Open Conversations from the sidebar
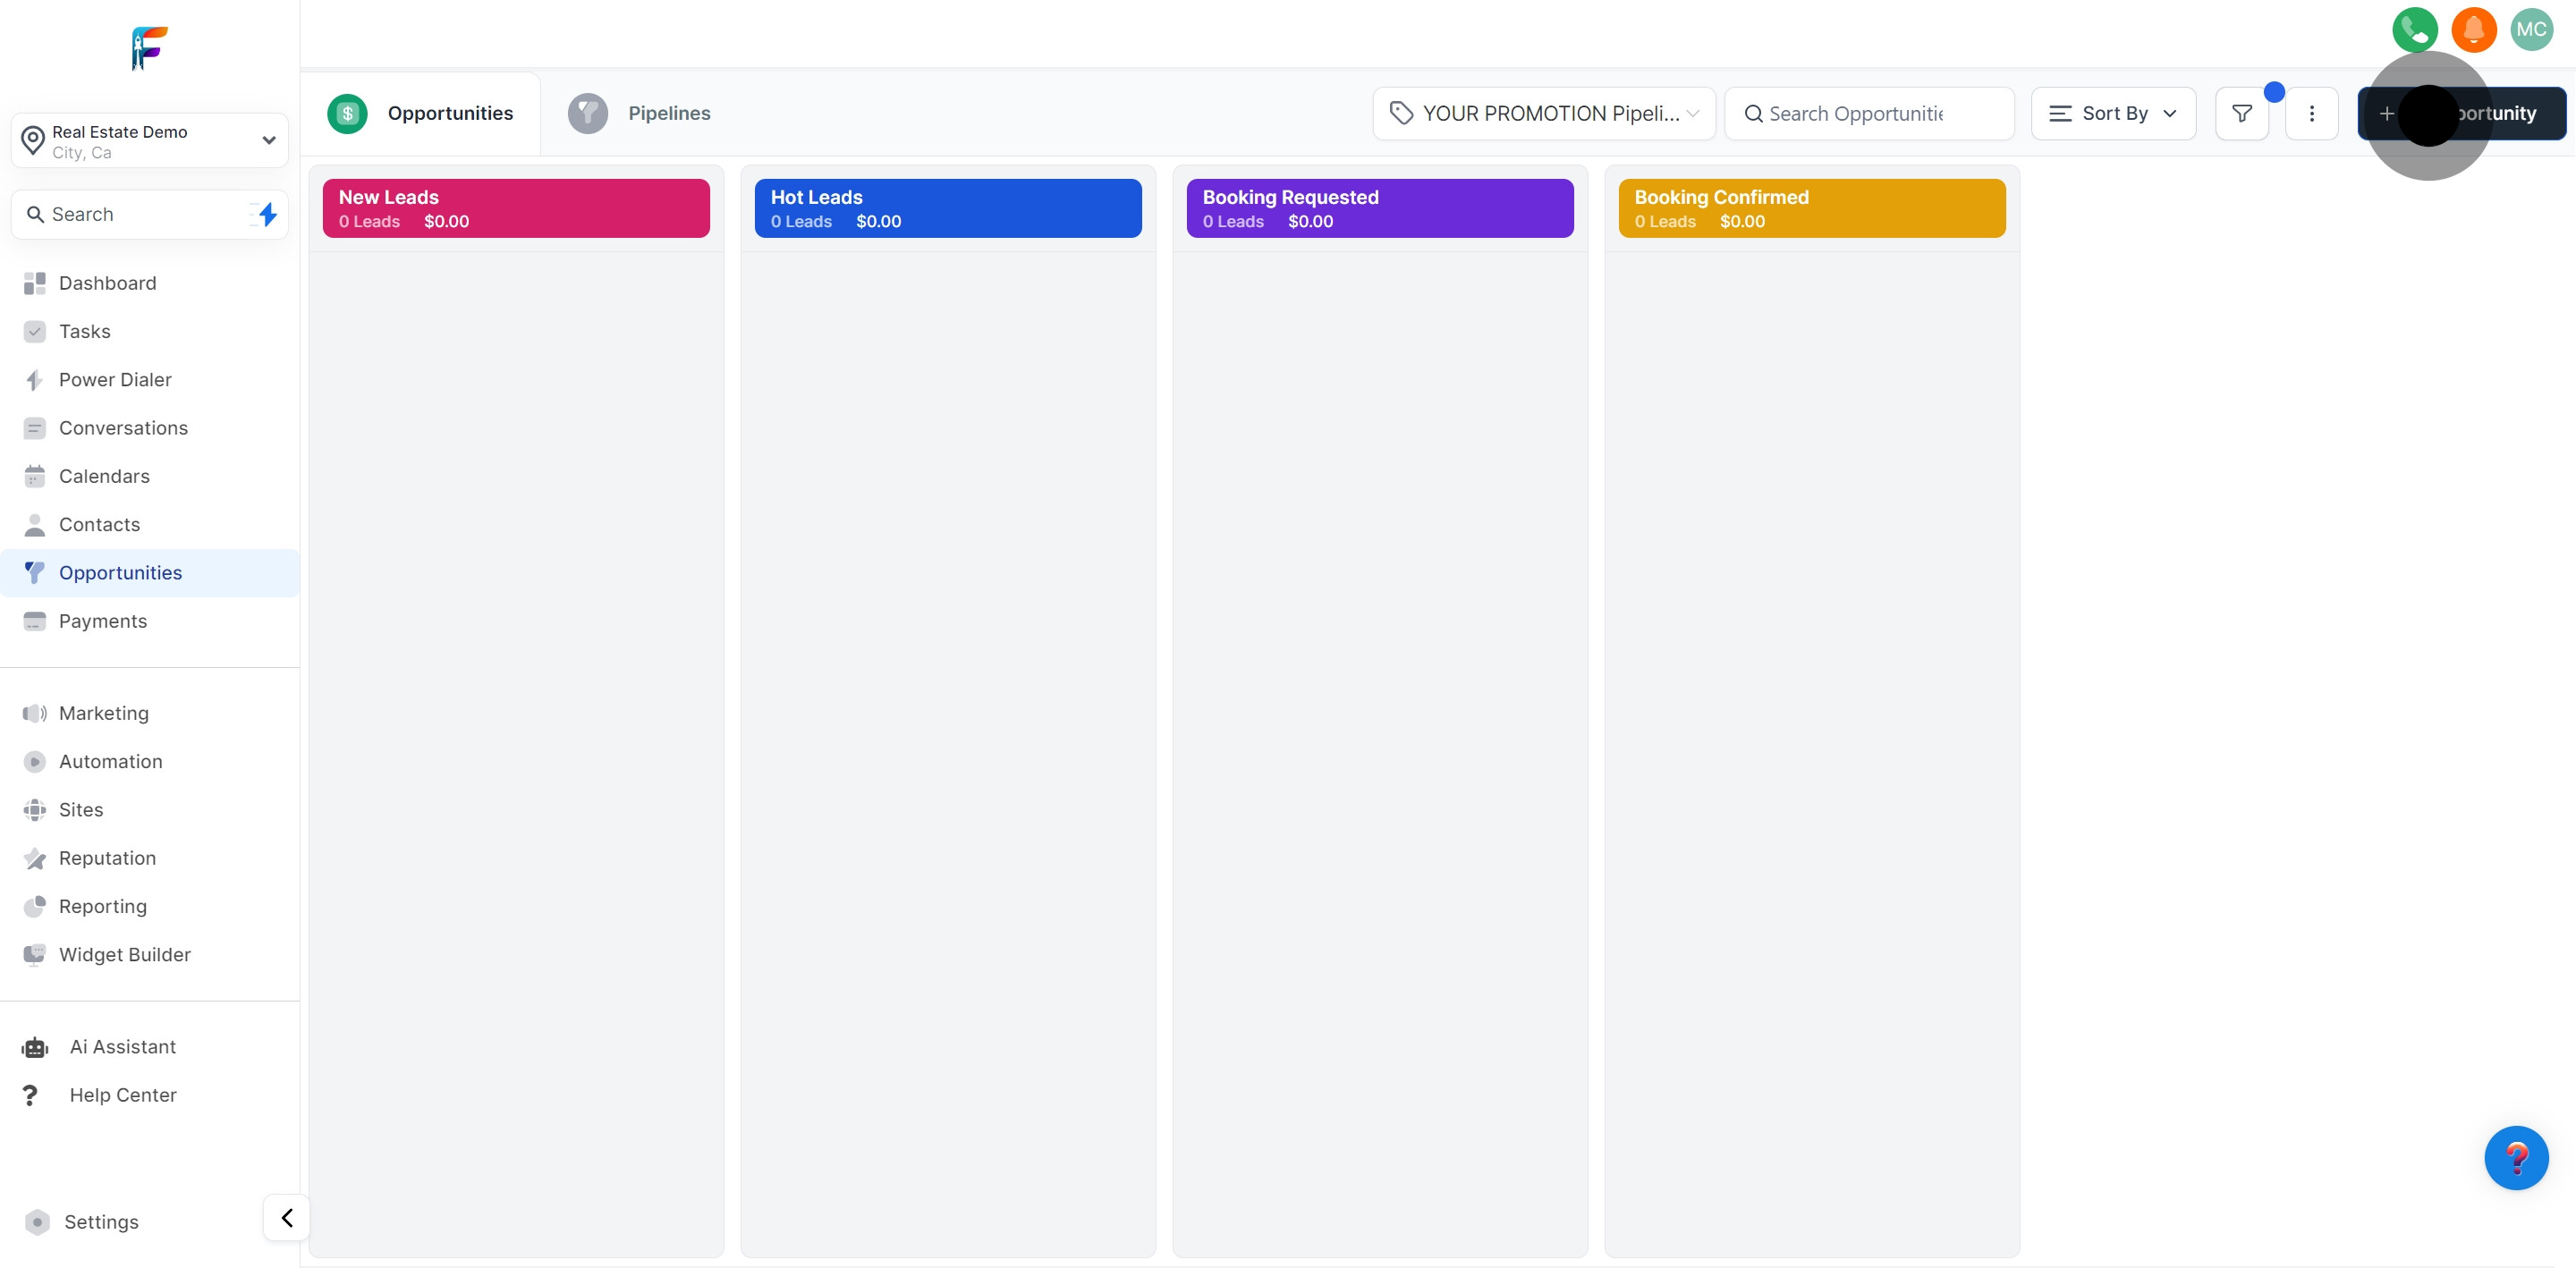The width and height of the screenshot is (2576, 1268). click(123, 428)
